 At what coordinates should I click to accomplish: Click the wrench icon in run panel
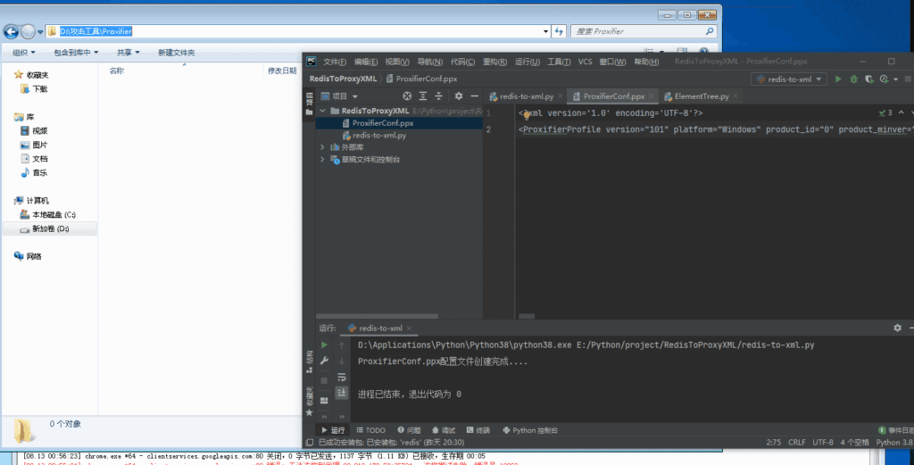pyautogui.click(x=324, y=361)
